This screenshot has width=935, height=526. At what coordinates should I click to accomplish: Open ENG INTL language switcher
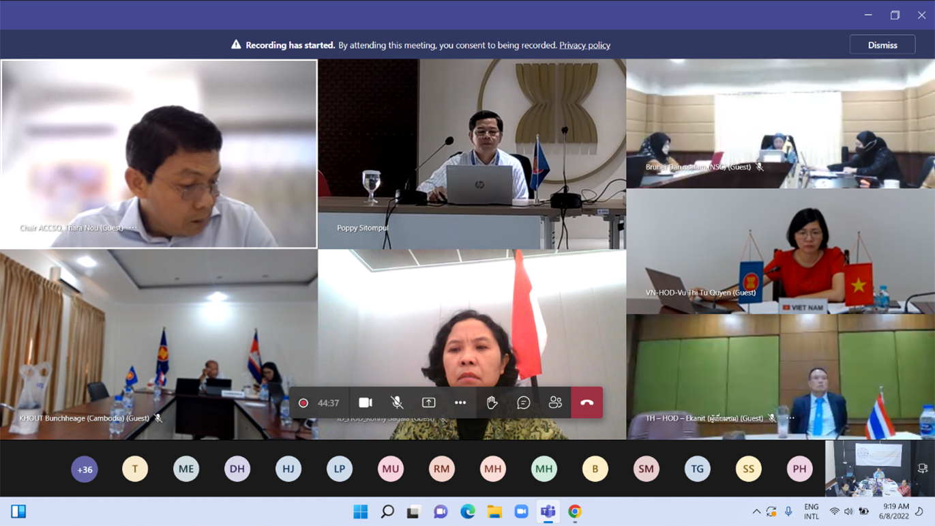coord(811,512)
